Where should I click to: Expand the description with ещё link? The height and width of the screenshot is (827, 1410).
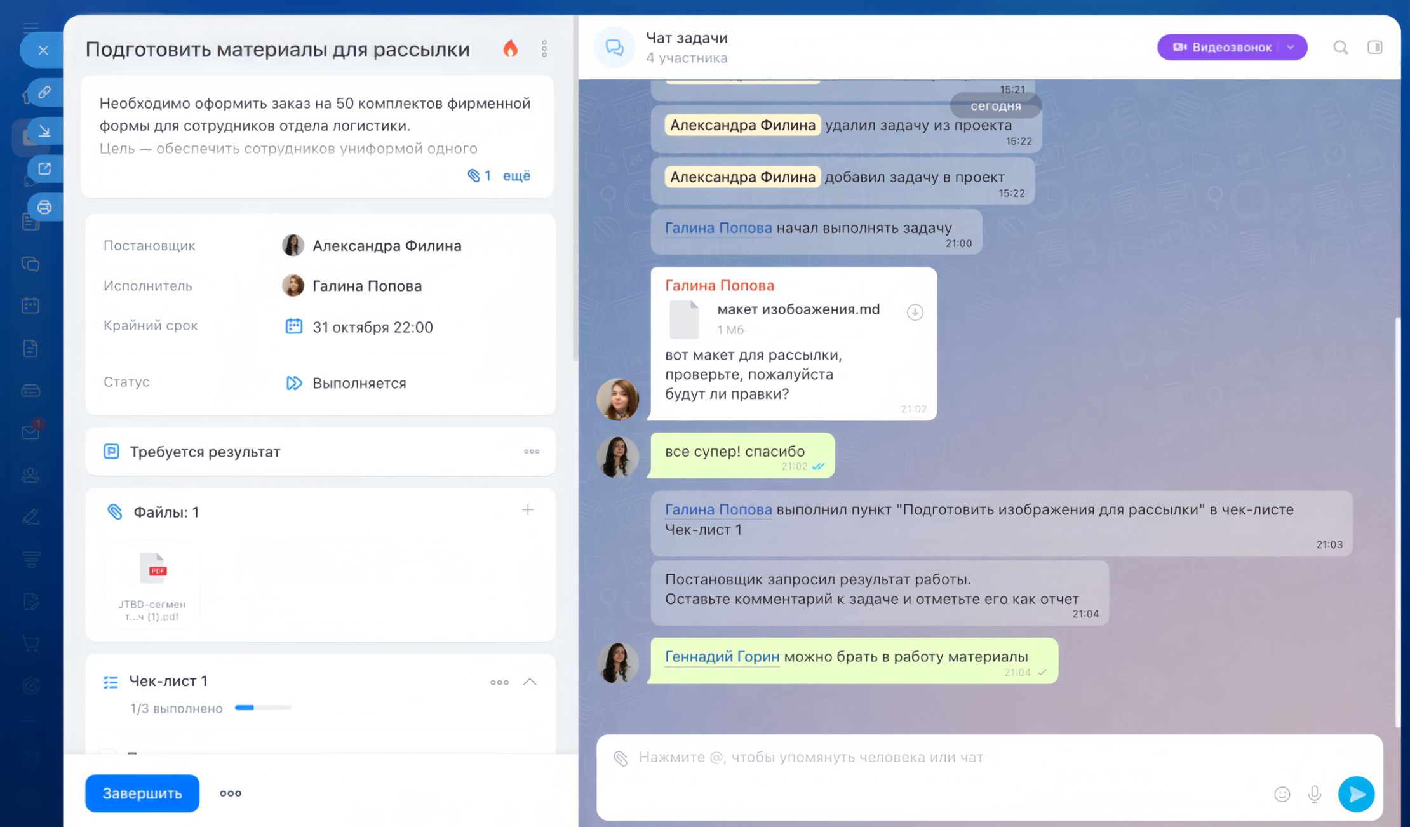coord(516,176)
